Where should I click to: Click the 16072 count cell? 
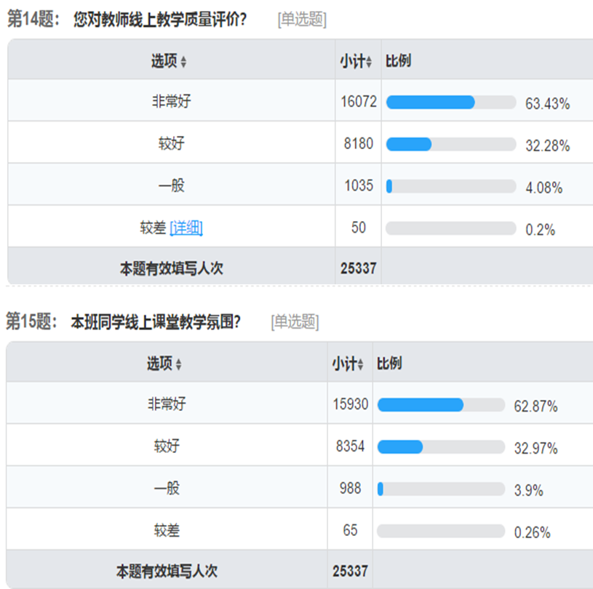(359, 101)
